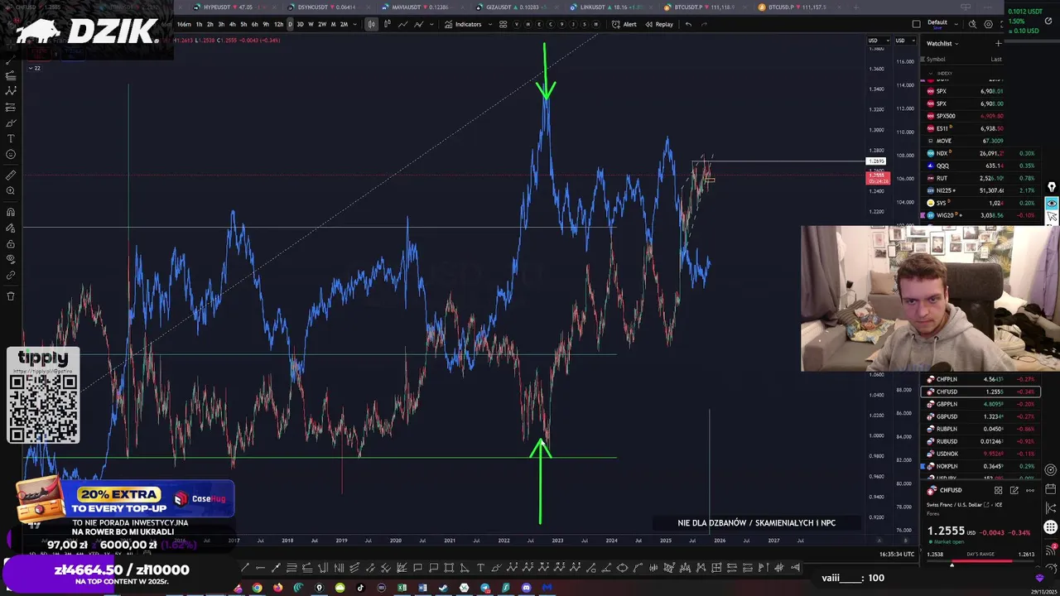1060x596 pixels.
Task: Select rectangle shape in bottom drawing toolbar
Action: point(449,568)
